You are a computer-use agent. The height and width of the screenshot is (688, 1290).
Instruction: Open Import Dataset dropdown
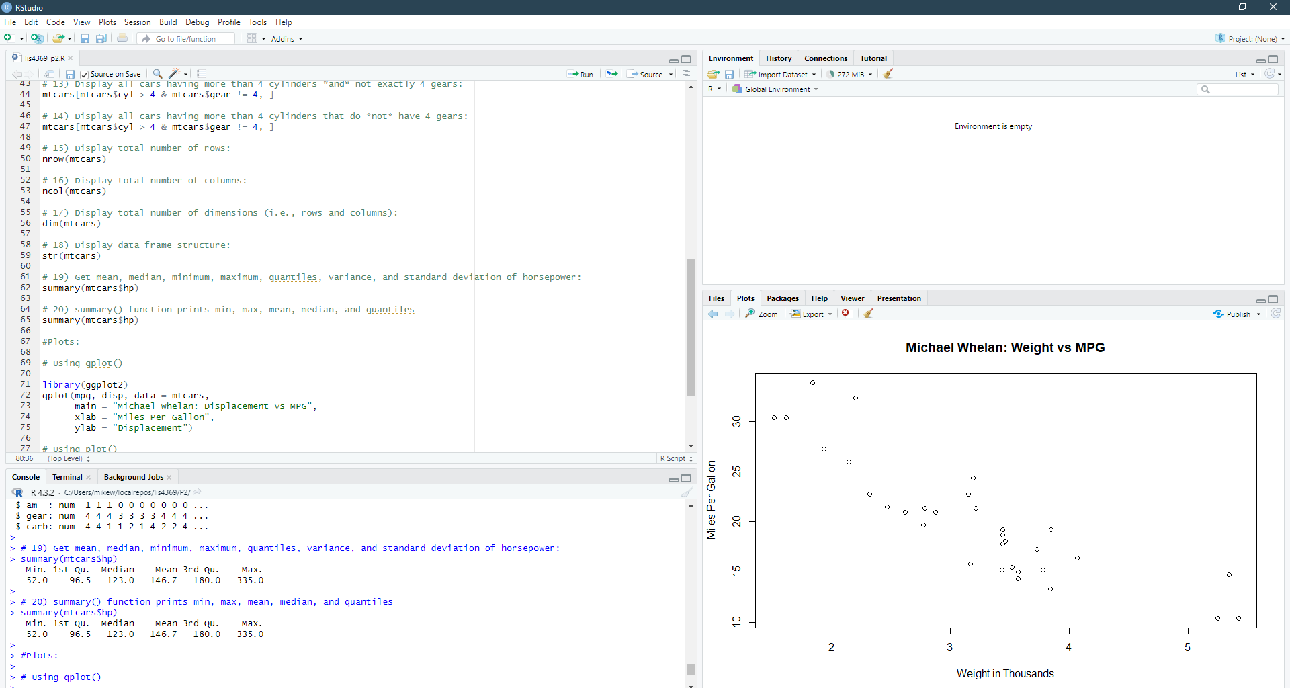[780, 75]
